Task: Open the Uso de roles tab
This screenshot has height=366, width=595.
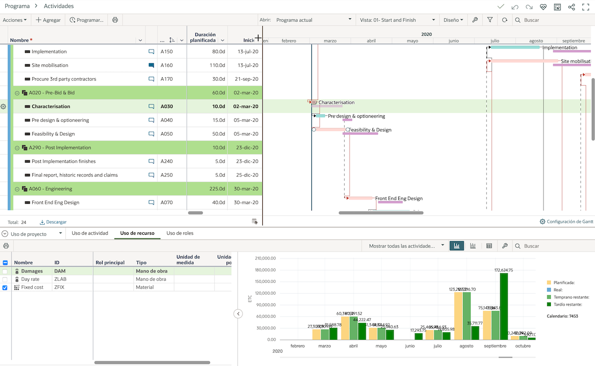Action: [x=179, y=233]
